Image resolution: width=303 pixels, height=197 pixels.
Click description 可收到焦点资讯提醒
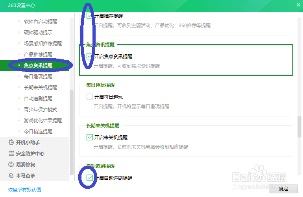point(139,66)
